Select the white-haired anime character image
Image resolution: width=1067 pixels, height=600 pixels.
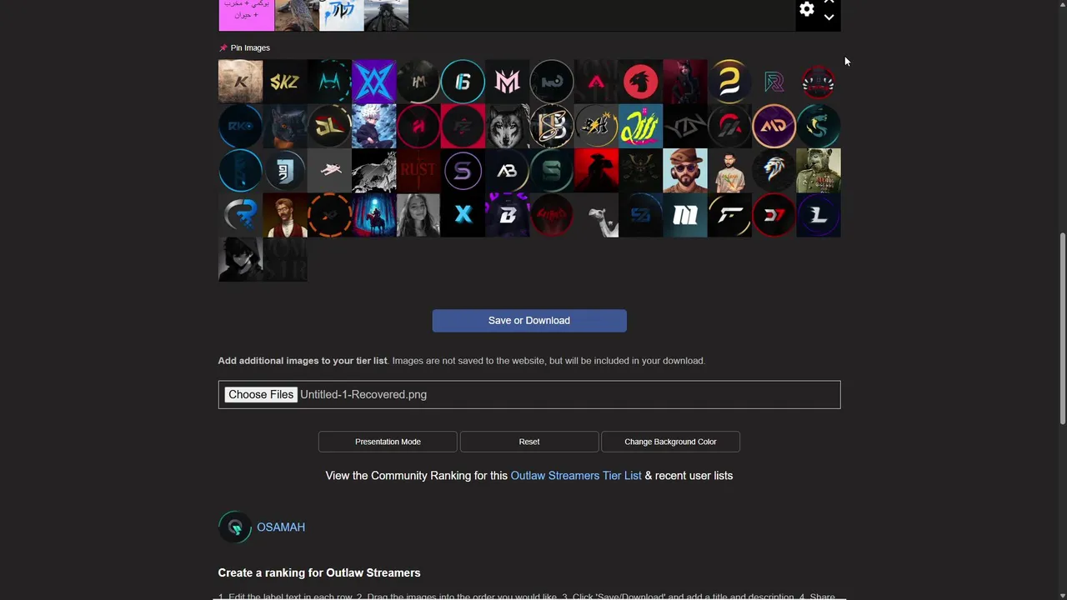[x=373, y=126]
